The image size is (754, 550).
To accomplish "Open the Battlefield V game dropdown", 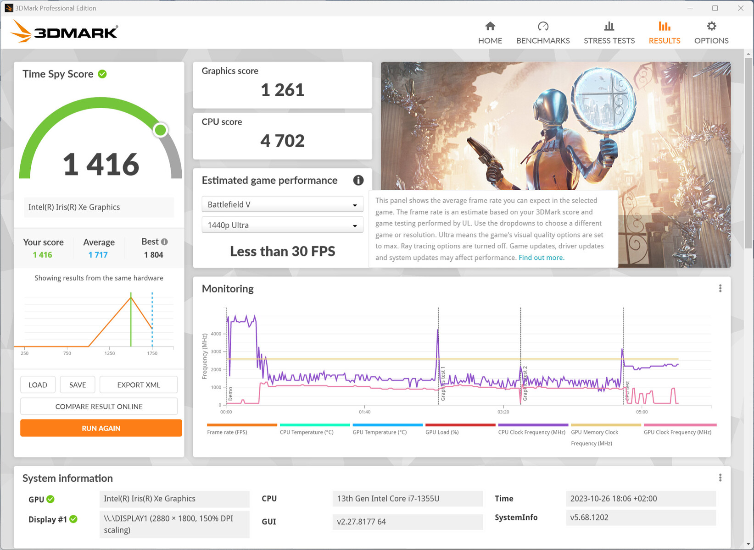I will point(282,204).
